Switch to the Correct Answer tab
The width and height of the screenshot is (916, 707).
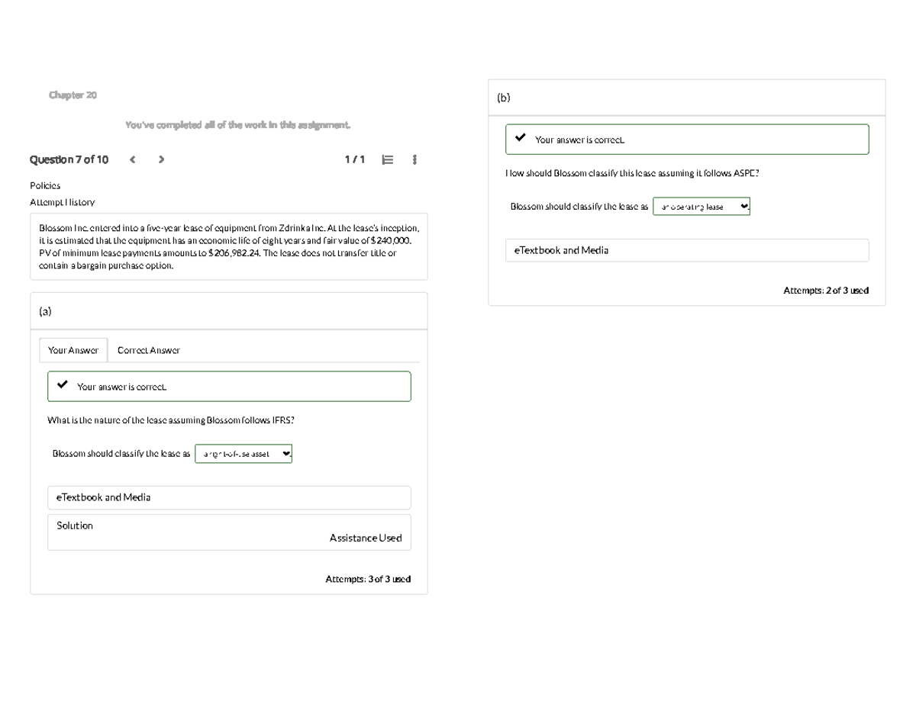pyautogui.click(x=149, y=350)
